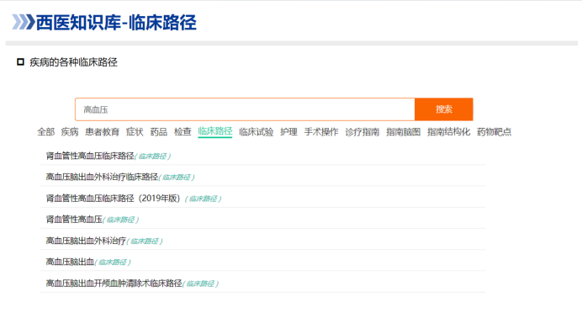Switch to the 临床试验 tab
The width and height of the screenshot is (582, 329).
(257, 132)
